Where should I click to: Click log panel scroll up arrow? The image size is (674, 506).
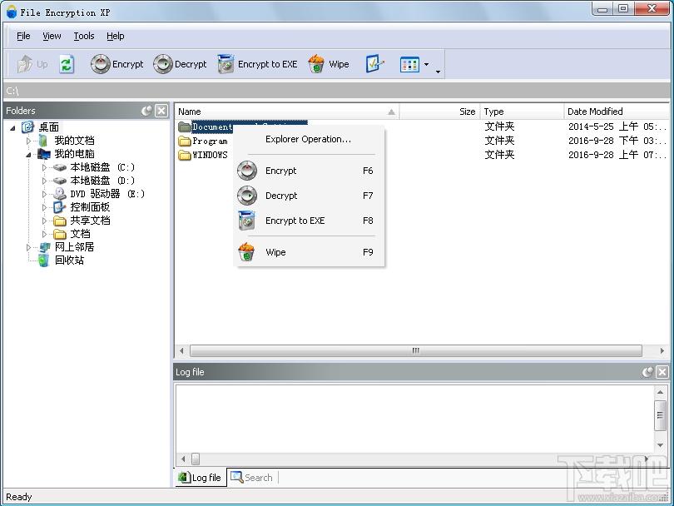[x=660, y=392]
